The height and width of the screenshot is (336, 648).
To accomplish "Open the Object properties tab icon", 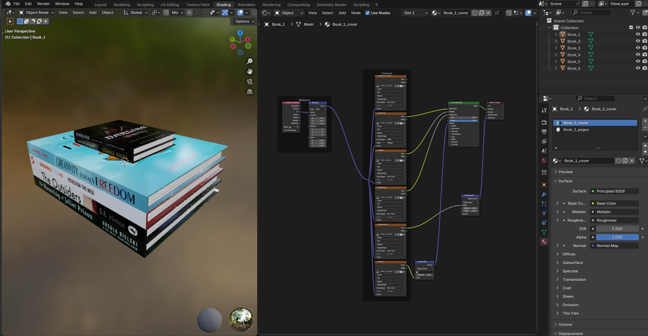I will click(x=544, y=185).
